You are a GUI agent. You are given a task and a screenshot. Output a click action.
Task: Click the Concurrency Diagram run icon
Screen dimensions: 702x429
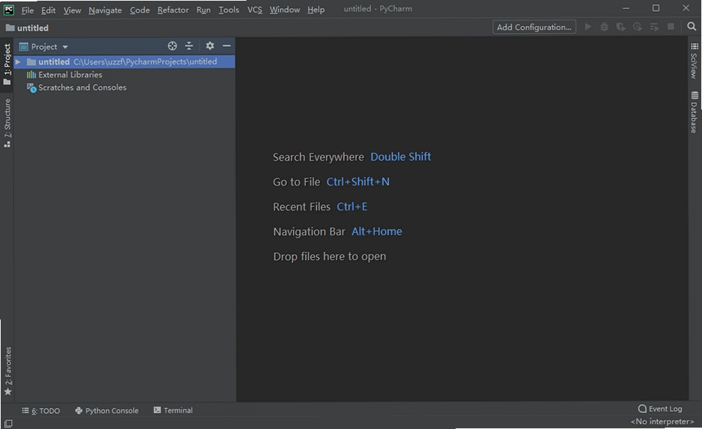pos(654,27)
